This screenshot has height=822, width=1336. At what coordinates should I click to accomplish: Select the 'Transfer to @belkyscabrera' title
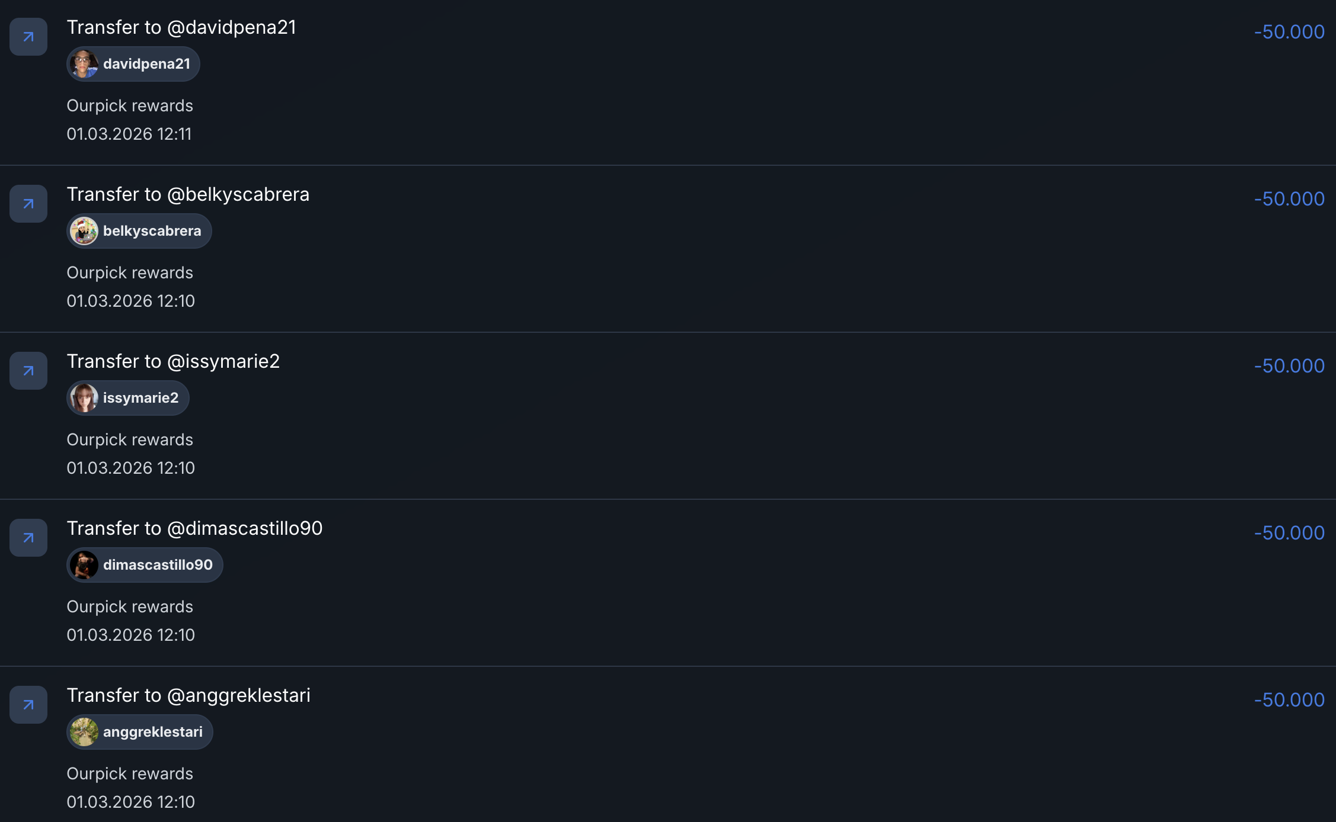click(x=188, y=194)
